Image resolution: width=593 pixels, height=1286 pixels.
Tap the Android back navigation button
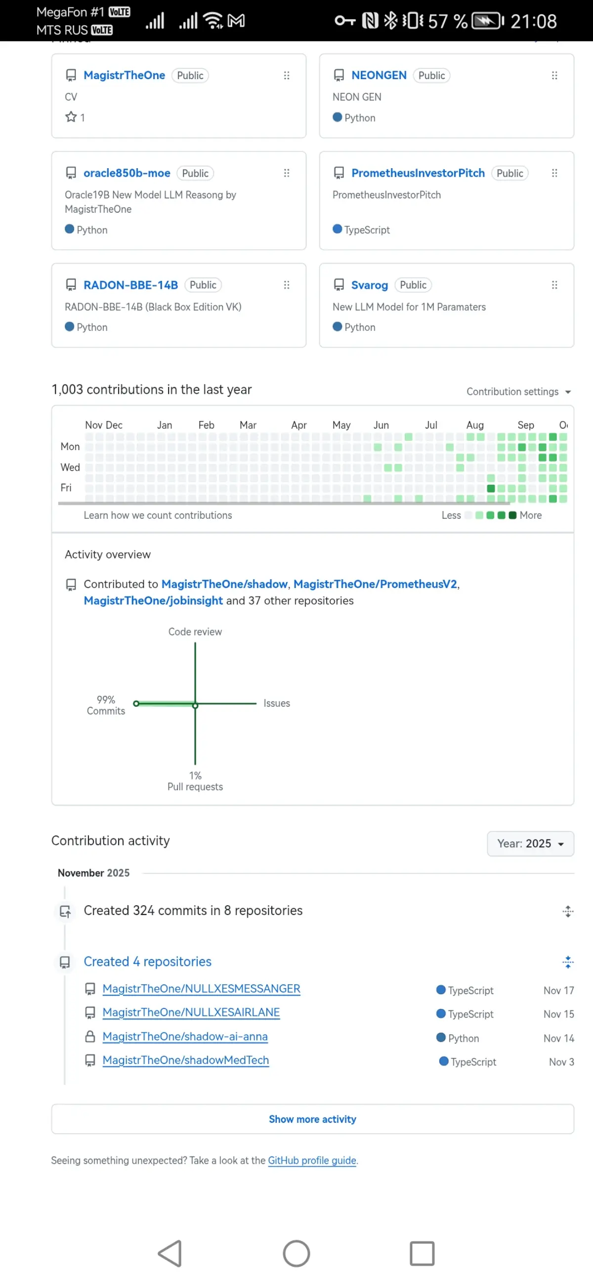[169, 1253]
